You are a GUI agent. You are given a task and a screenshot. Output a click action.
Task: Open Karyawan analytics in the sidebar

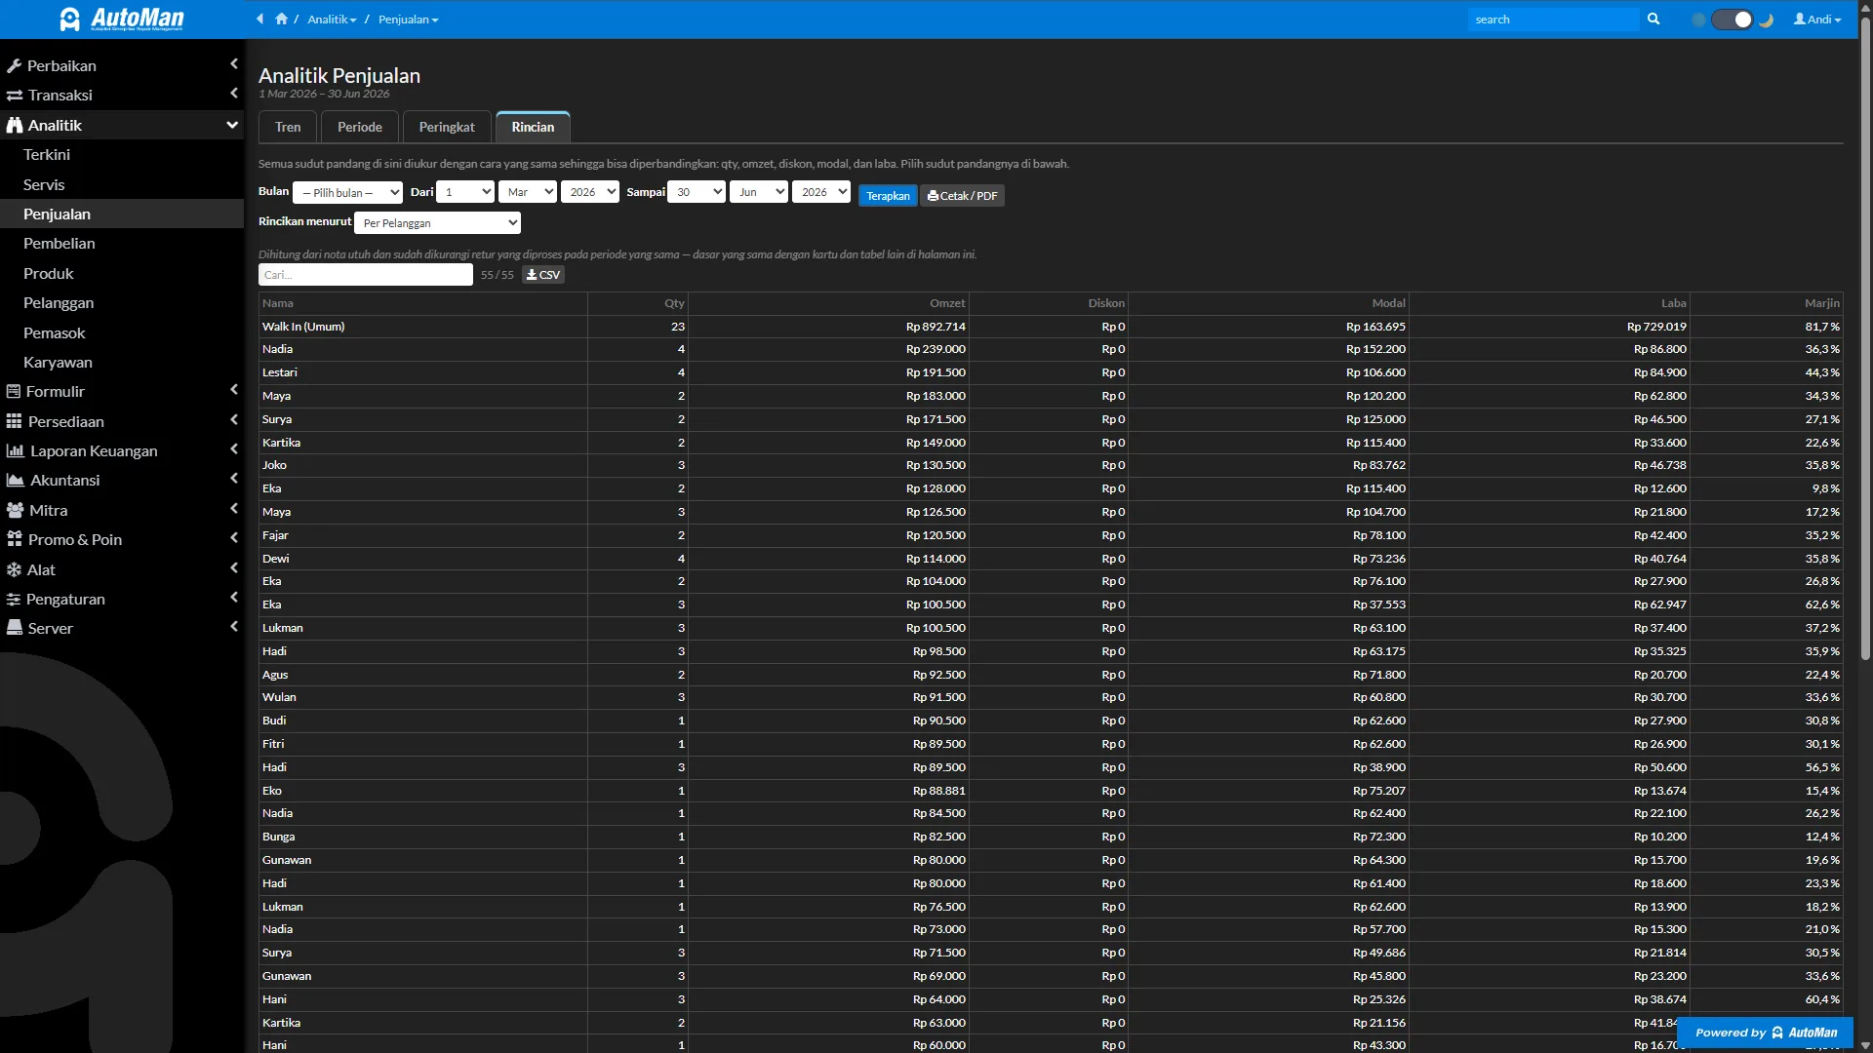click(58, 363)
